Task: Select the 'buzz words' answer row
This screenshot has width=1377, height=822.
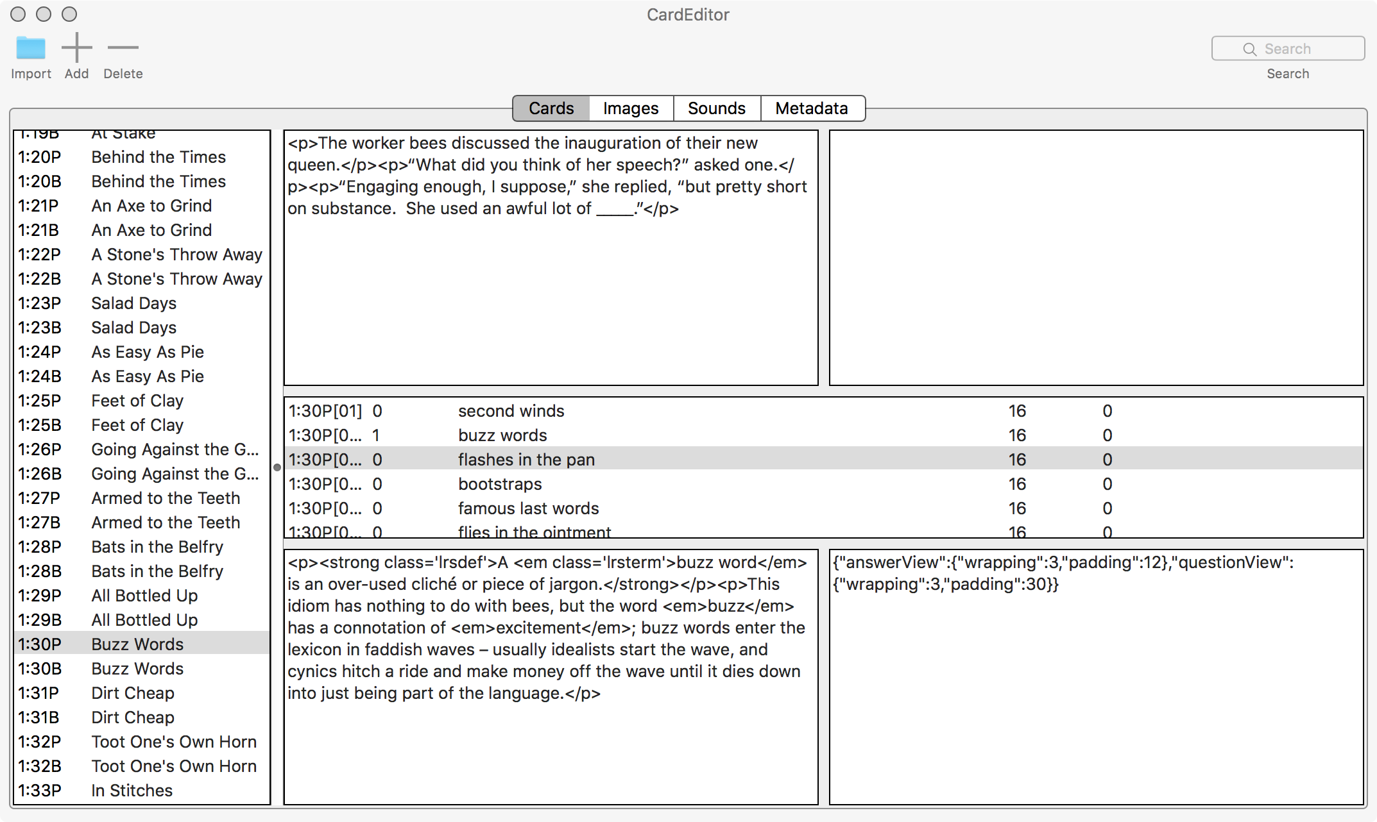Action: [x=824, y=435]
